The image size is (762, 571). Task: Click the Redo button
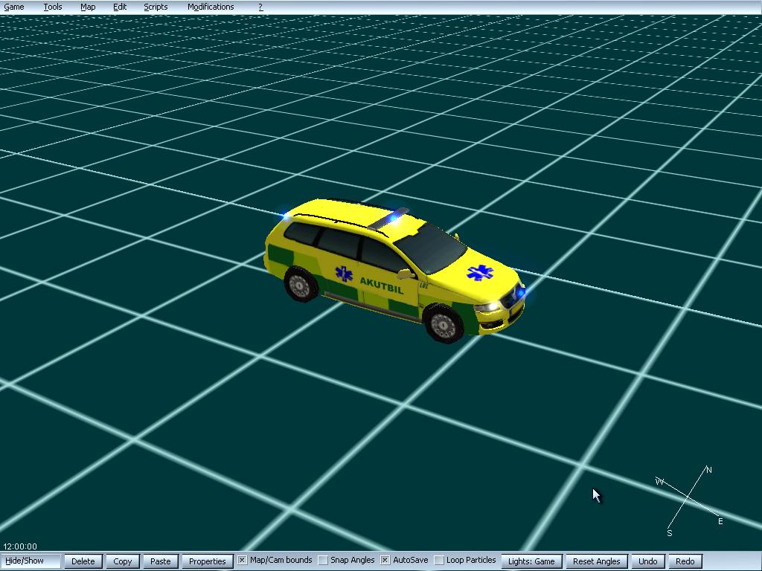[x=685, y=561]
